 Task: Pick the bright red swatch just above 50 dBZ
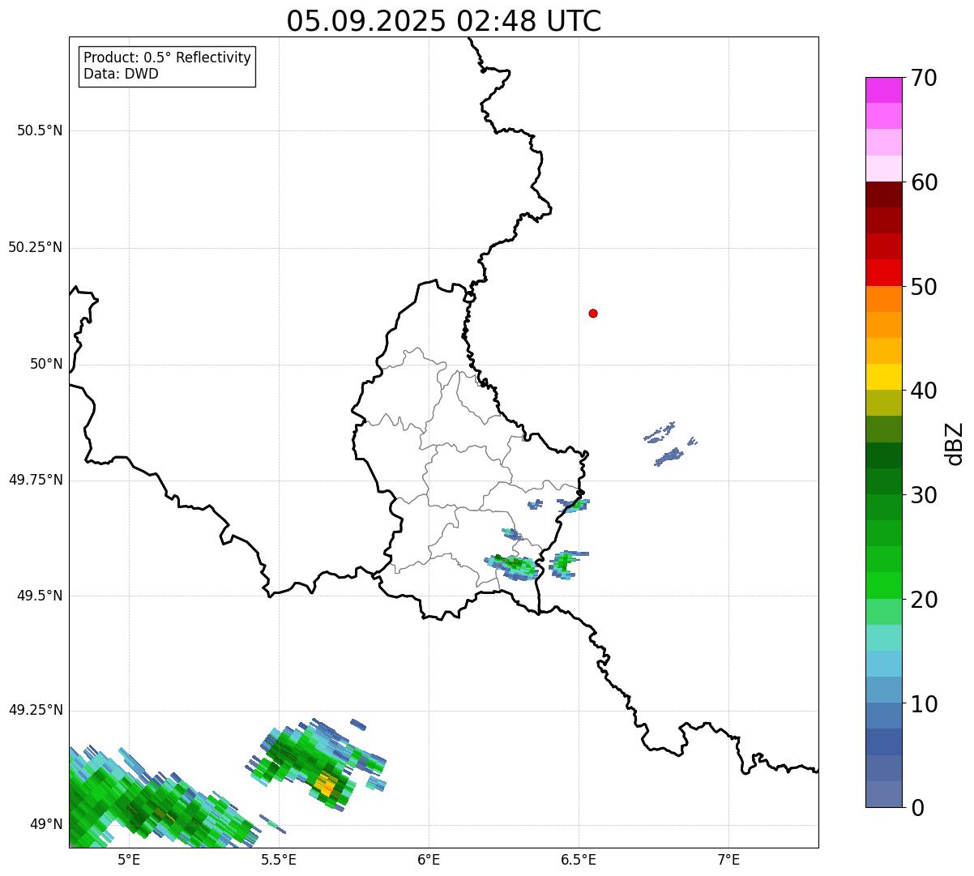[884, 273]
